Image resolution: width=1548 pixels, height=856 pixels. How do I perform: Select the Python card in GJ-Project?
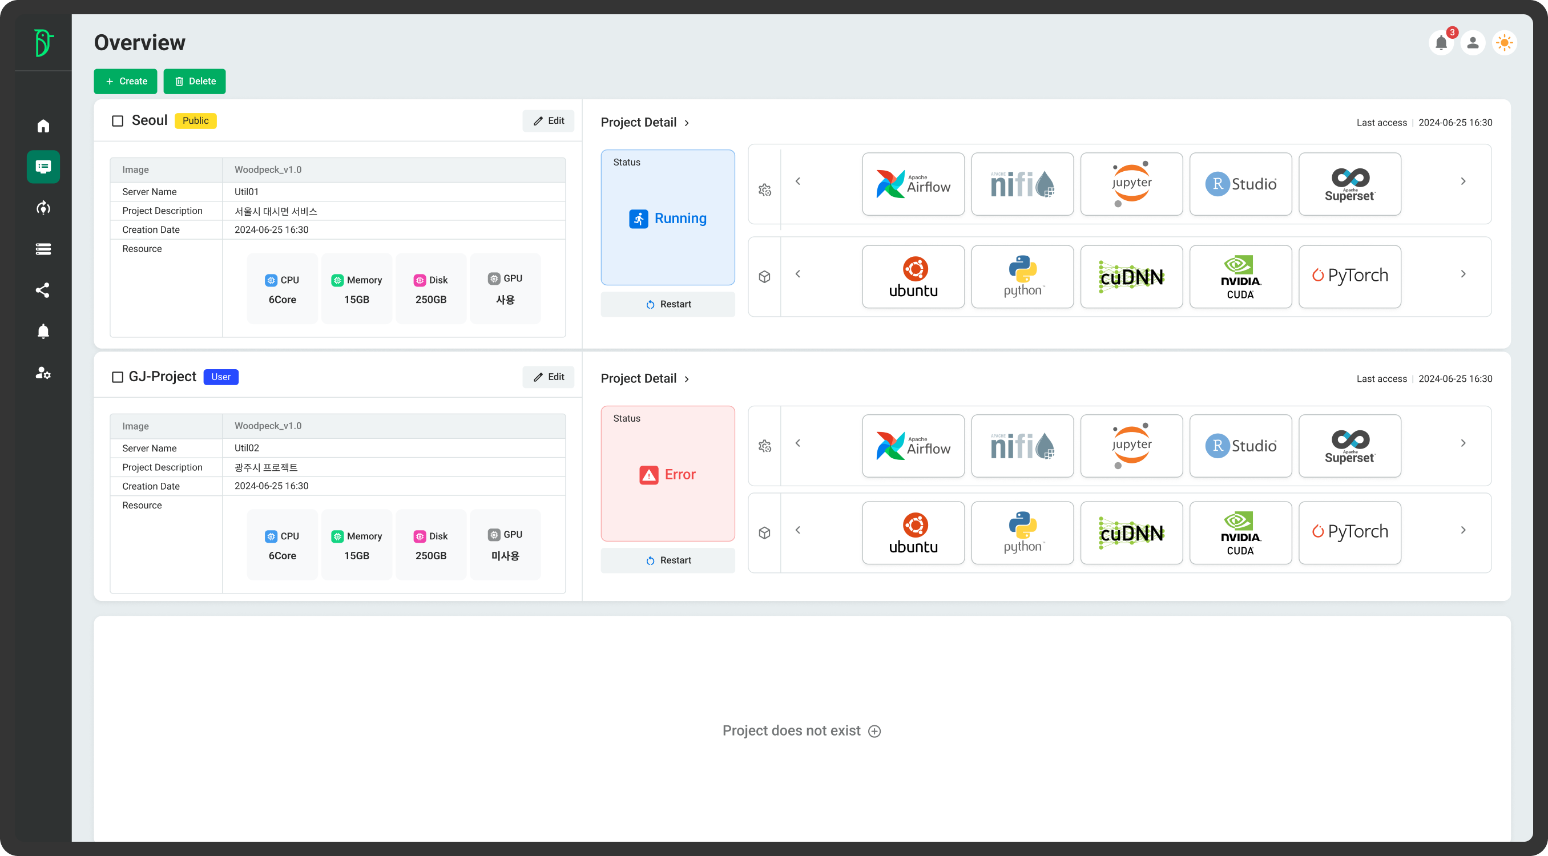click(1022, 533)
